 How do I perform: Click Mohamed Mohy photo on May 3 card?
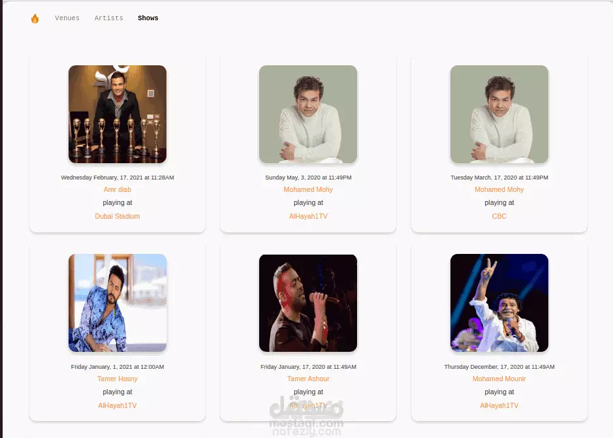click(308, 114)
